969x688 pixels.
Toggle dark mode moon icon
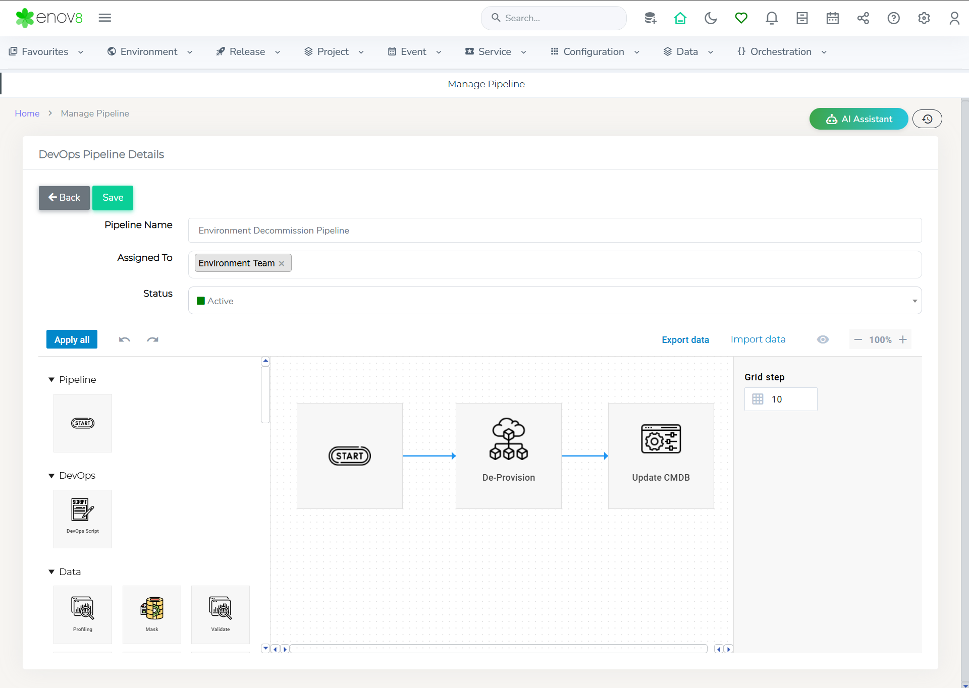click(711, 18)
